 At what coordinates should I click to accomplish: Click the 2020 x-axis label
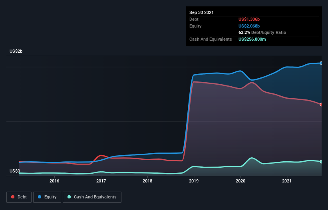click(x=241, y=181)
